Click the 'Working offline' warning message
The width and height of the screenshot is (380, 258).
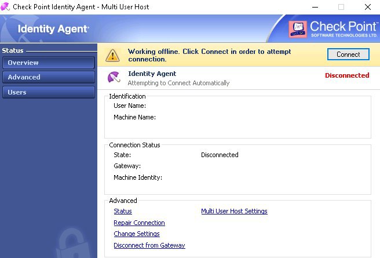click(210, 55)
